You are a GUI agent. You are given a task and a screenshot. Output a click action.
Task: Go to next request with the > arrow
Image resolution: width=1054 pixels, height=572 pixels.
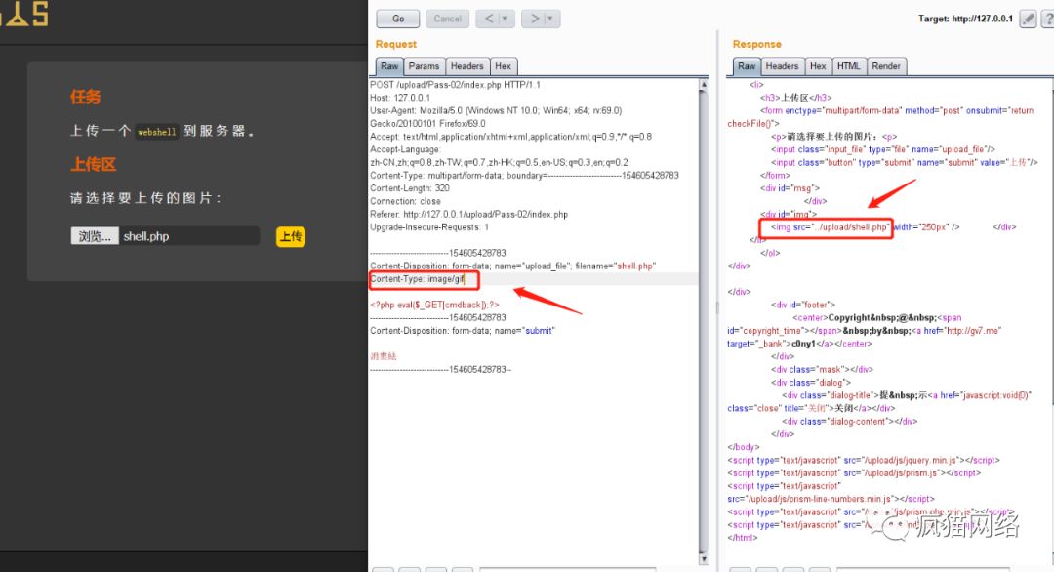click(535, 19)
